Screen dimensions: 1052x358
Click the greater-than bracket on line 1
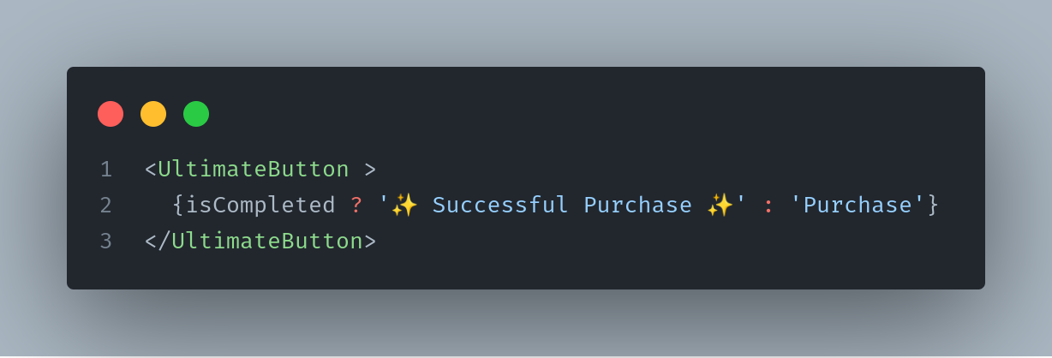pos(370,170)
